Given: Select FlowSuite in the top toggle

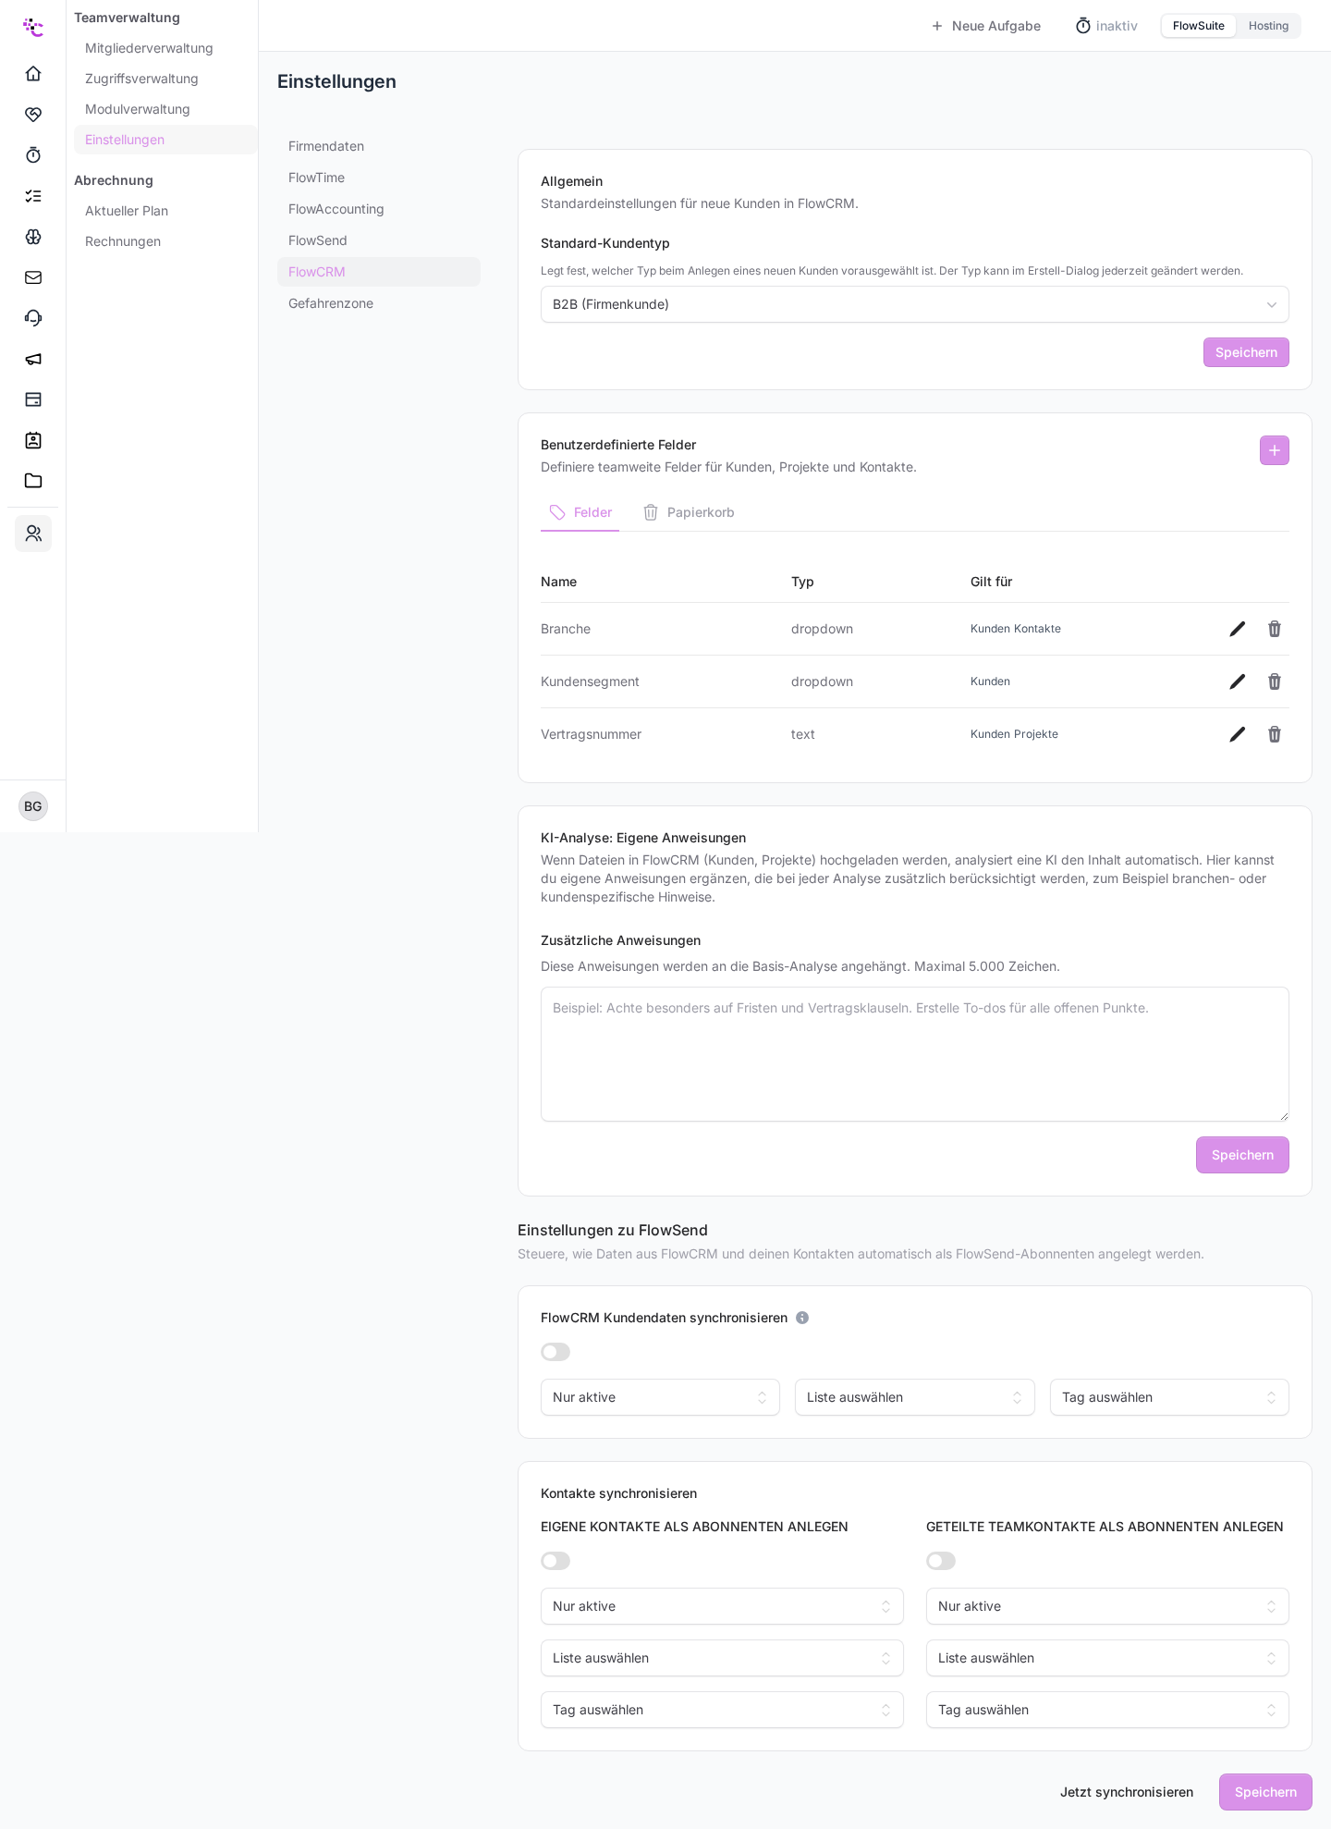Looking at the screenshot, I should [x=1198, y=26].
